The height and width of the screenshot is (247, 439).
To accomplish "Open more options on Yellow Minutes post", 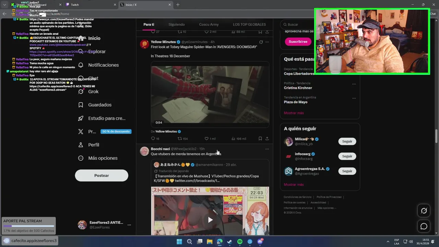I will tap(267, 42).
